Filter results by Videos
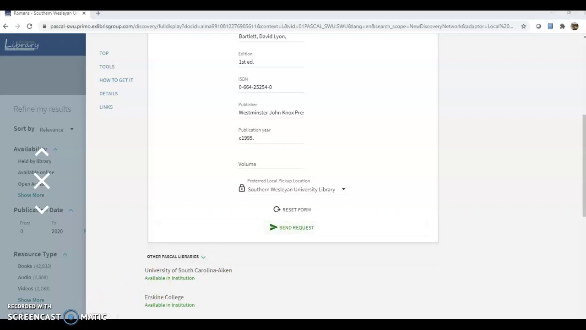This screenshot has width=586, height=330. [x=26, y=288]
